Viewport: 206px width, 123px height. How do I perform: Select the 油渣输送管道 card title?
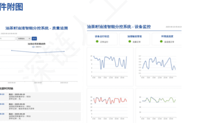coord(135,36)
